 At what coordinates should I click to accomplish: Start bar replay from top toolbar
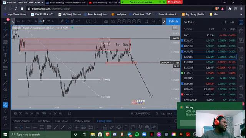tap(154, 21)
